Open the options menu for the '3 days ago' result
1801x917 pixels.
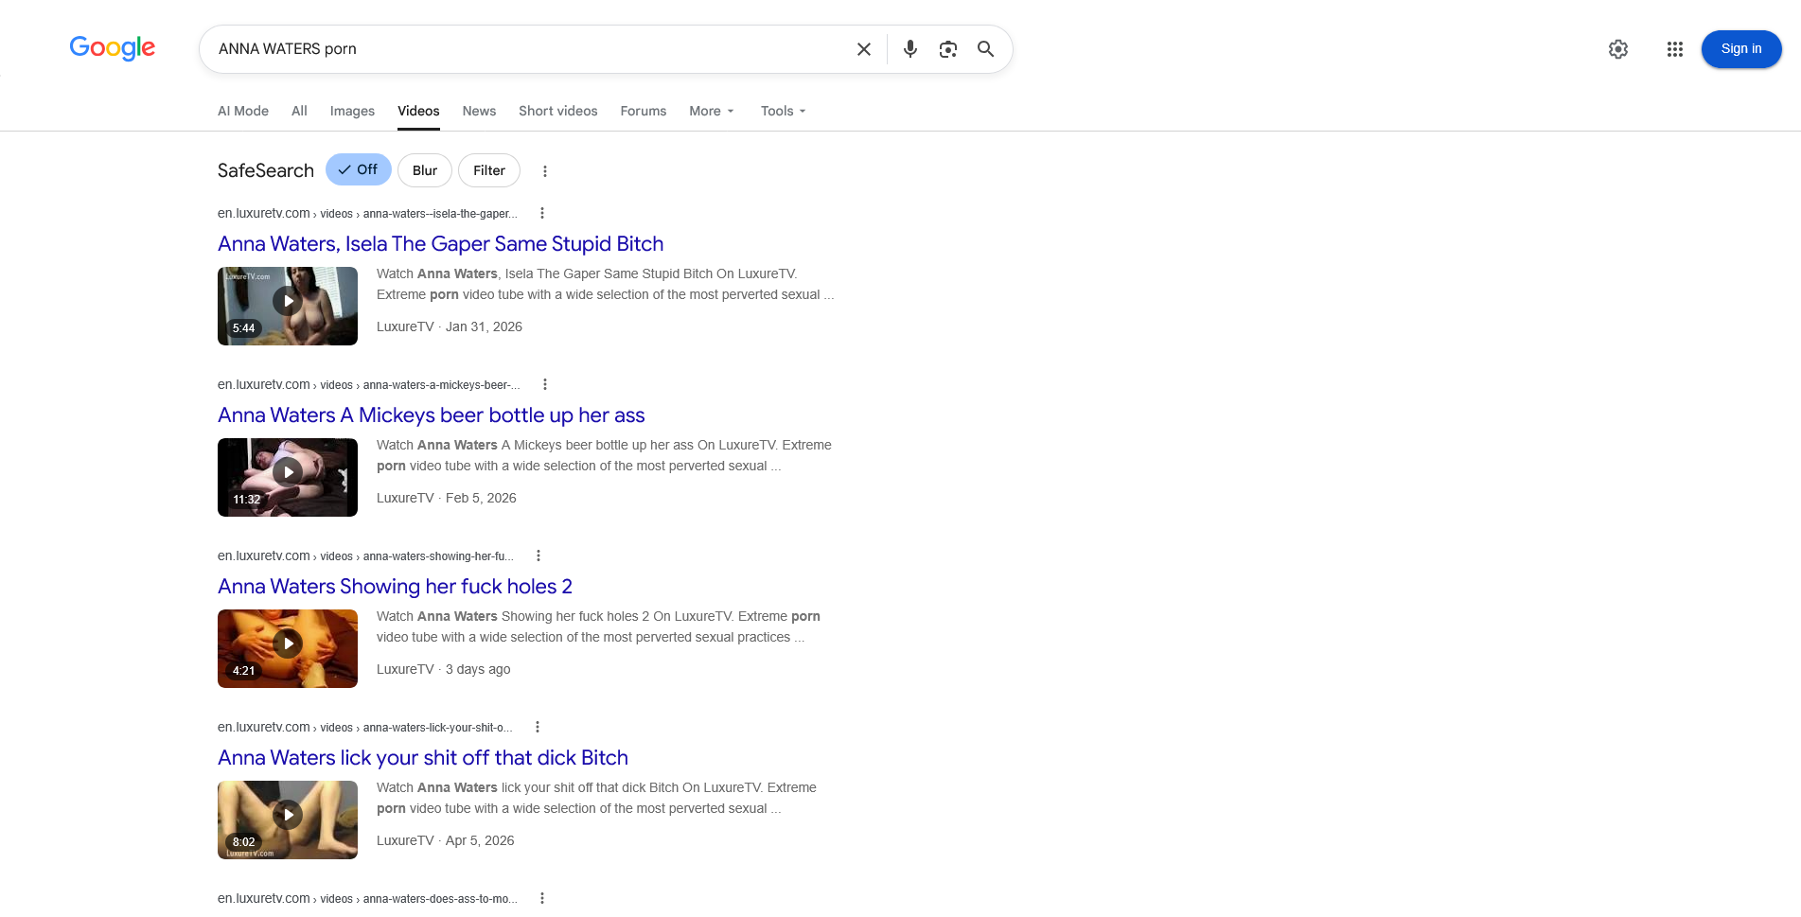pos(539,555)
